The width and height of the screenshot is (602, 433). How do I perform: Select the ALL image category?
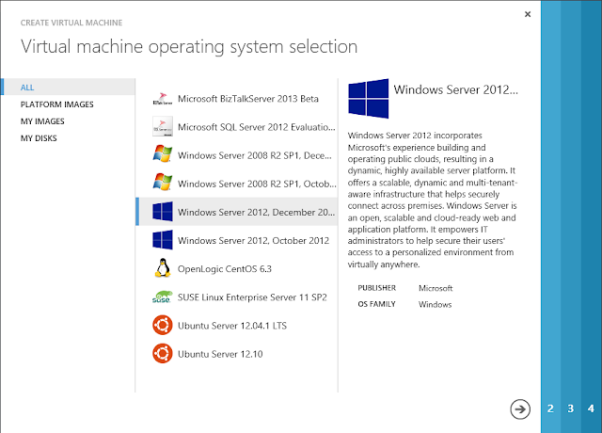(x=69, y=88)
